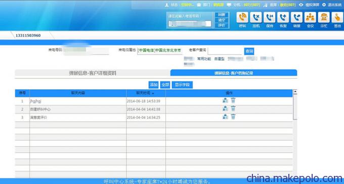Click the 添加 add button

click(153, 85)
